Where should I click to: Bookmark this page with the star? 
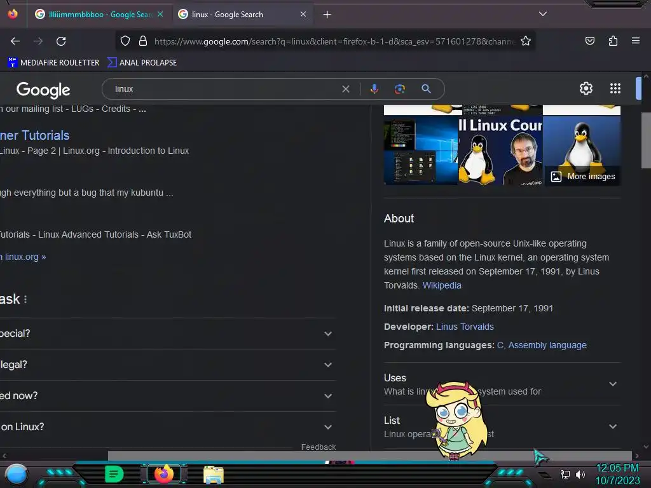[526, 41]
